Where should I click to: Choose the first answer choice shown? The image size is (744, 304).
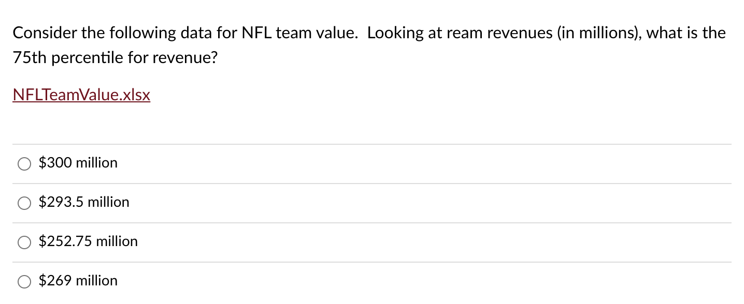24,163
